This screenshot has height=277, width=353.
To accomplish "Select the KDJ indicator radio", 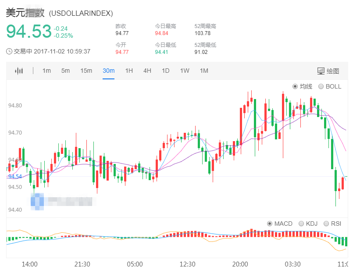I will tap(301, 224).
